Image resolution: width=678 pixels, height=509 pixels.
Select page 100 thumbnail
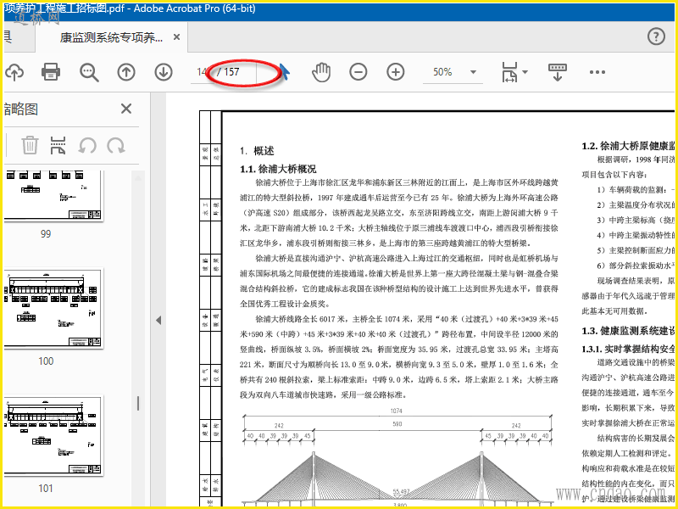[x=53, y=308]
